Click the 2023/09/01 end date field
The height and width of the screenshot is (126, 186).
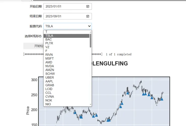tap(68, 16)
